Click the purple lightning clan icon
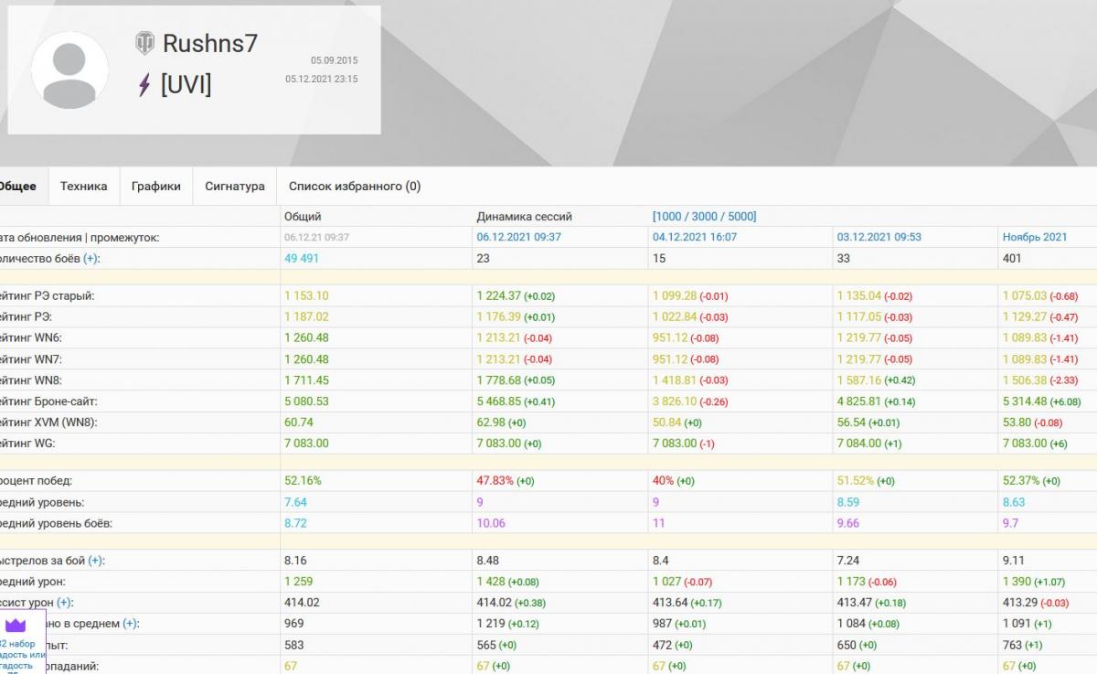 pyautogui.click(x=144, y=86)
